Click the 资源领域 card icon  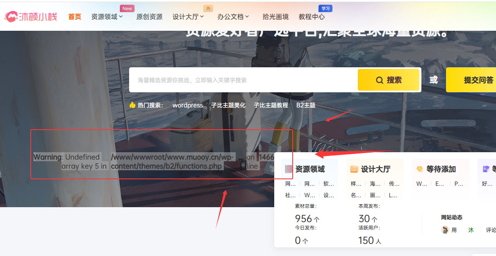(x=289, y=169)
